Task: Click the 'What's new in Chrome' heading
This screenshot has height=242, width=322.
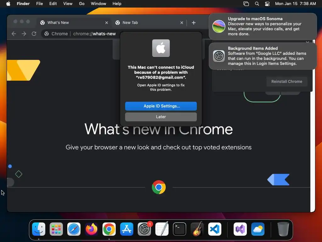Action: click(158, 129)
